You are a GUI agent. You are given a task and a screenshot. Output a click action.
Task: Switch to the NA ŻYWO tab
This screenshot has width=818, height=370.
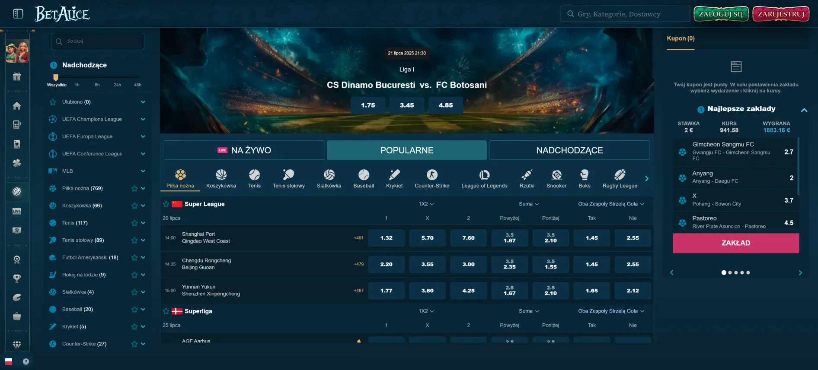pyautogui.click(x=244, y=150)
